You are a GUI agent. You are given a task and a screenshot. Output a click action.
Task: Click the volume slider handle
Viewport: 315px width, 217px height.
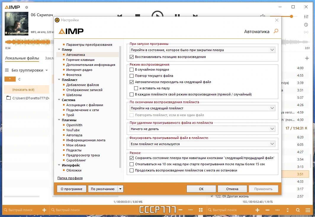(x=291, y=17)
